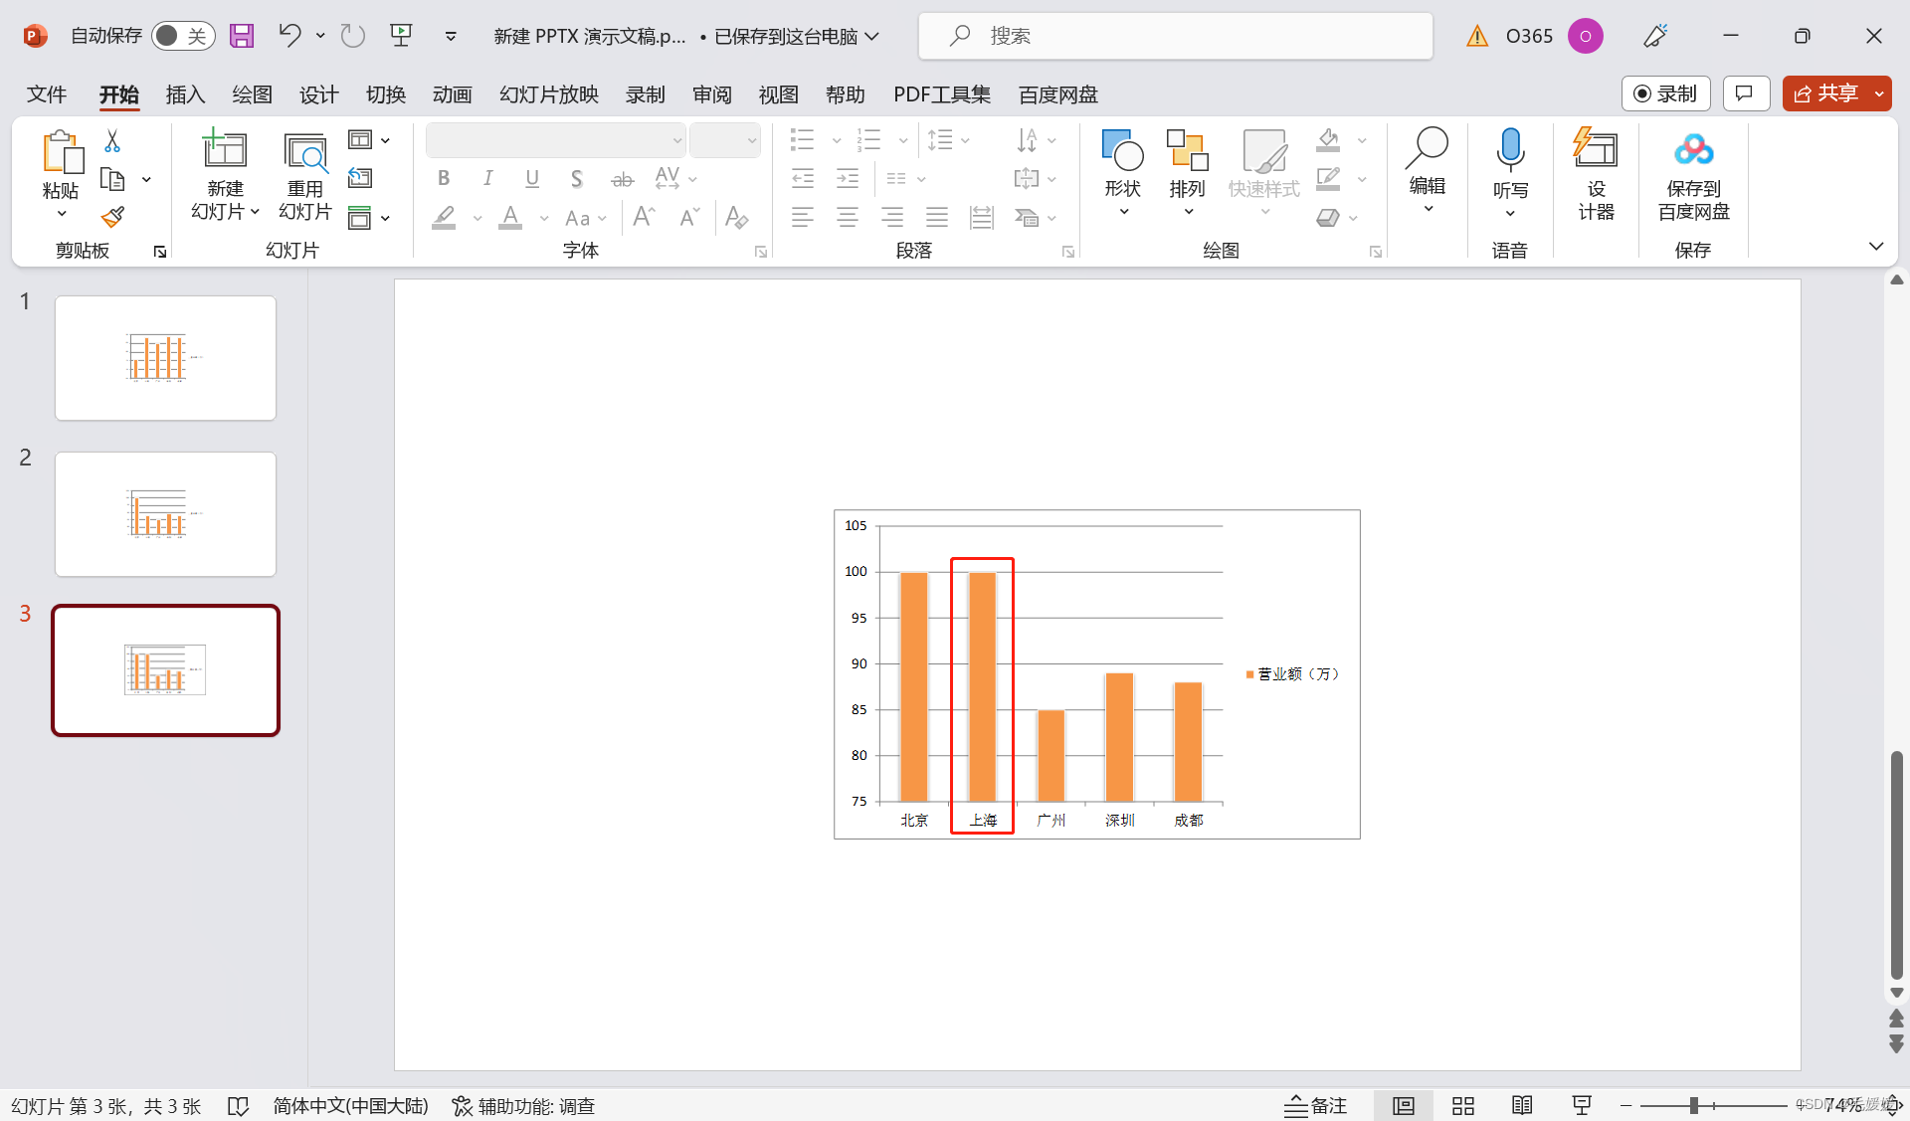Viewport: 1910px width, 1121px height.
Task: Toggle the Notes pane in status bar
Action: coord(1315,1106)
